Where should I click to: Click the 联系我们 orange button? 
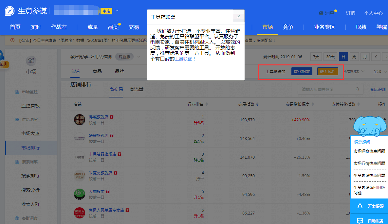(328, 72)
